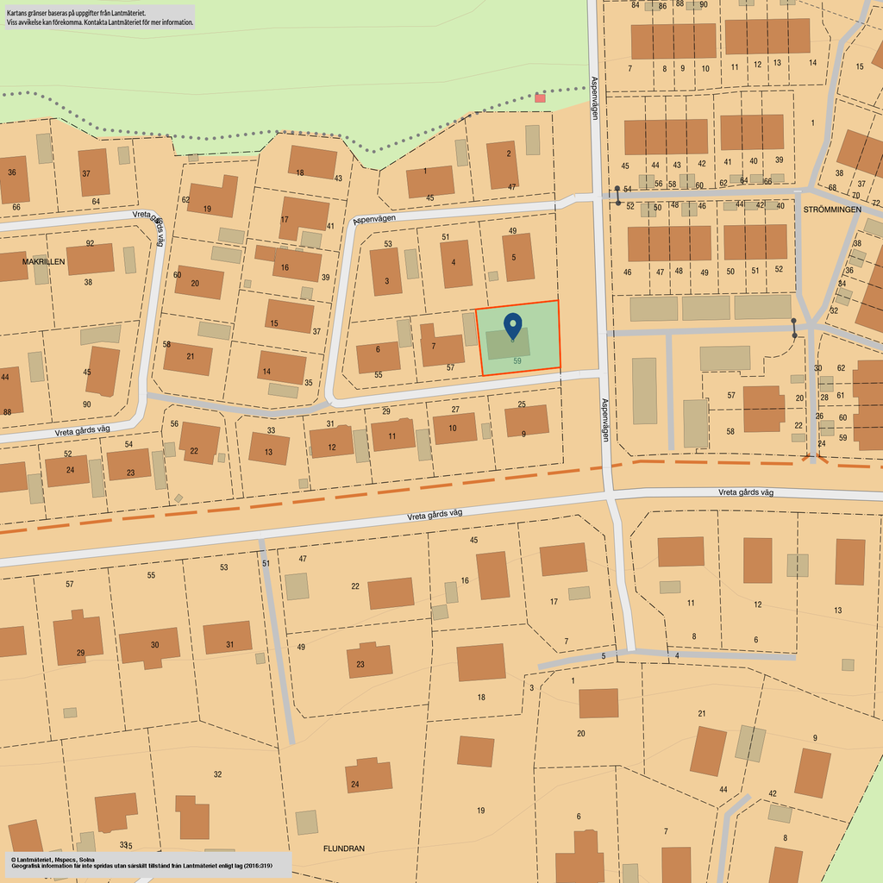Click the orange chevron ending the dashed line
The width and height of the screenshot is (883, 883).
coord(811,459)
